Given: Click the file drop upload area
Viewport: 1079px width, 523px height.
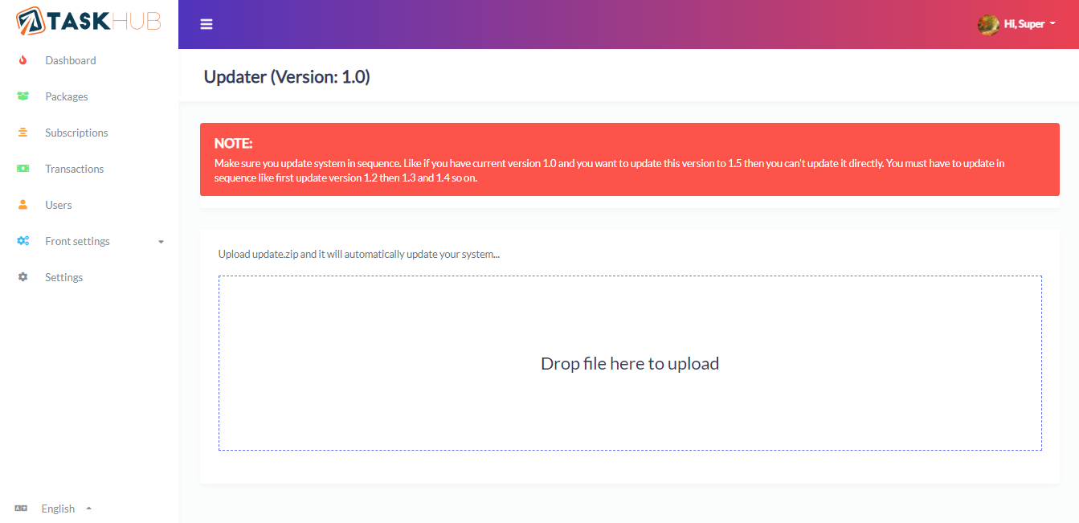Looking at the screenshot, I should pos(630,363).
